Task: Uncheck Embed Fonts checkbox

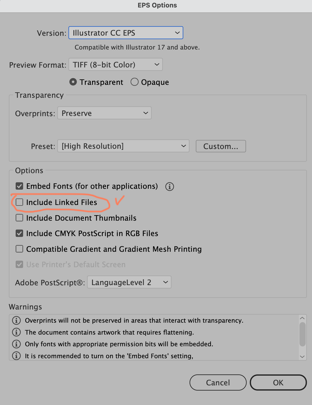Action: (x=19, y=186)
